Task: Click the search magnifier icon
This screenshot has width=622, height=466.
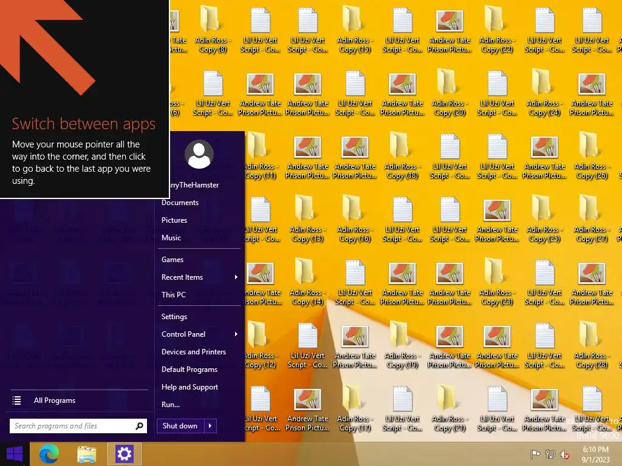Action: pyautogui.click(x=139, y=426)
